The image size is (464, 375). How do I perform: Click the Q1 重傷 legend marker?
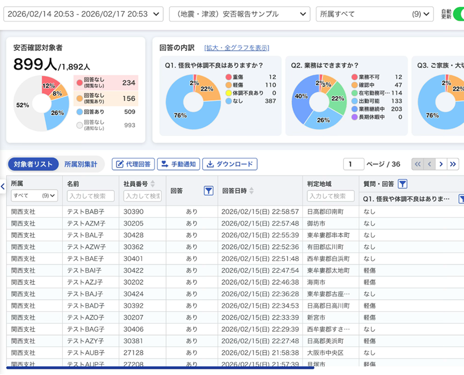(x=228, y=77)
